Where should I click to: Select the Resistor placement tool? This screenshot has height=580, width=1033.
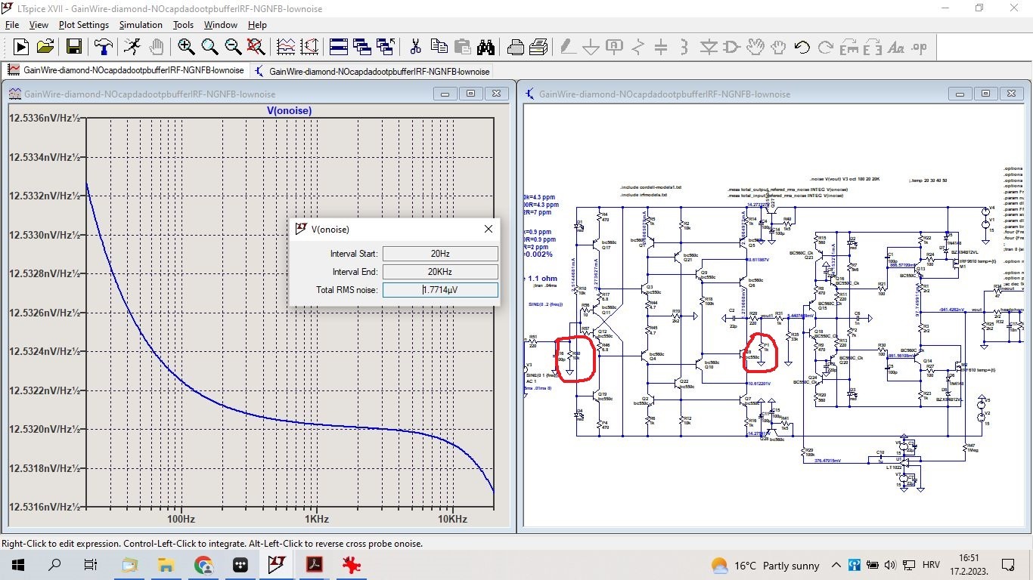pyautogui.click(x=637, y=47)
